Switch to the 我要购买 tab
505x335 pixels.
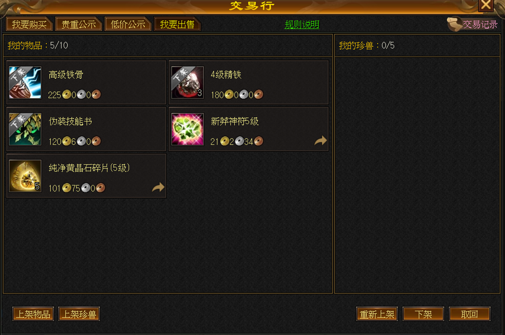(x=29, y=24)
